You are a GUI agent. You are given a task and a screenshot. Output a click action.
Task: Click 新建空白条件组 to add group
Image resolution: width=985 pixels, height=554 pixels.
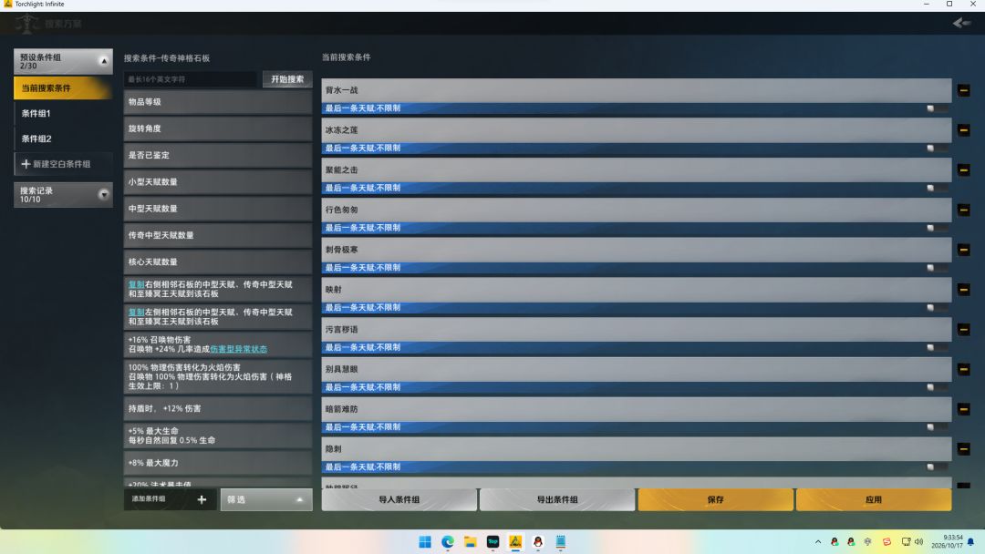click(x=63, y=164)
